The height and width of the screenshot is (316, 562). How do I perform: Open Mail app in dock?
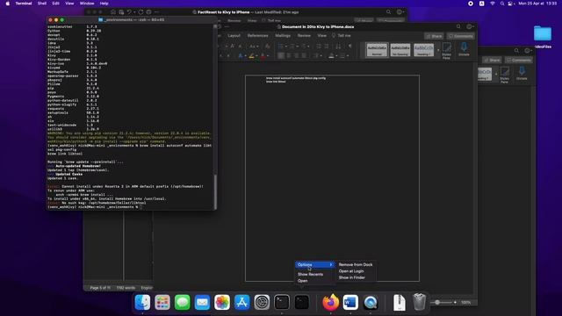point(202,302)
